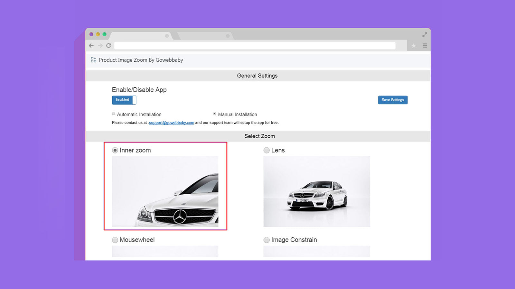Viewport: 515px width, 289px height.
Task: Open the support@gowebbaby.com email link
Action: (172, 122)
